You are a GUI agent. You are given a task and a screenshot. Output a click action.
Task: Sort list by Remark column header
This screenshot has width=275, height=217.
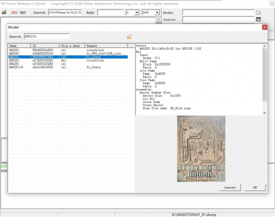pyautogui.click(x=106, y=45)
